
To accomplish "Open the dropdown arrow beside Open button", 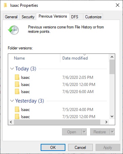I will tap(84, 132).
